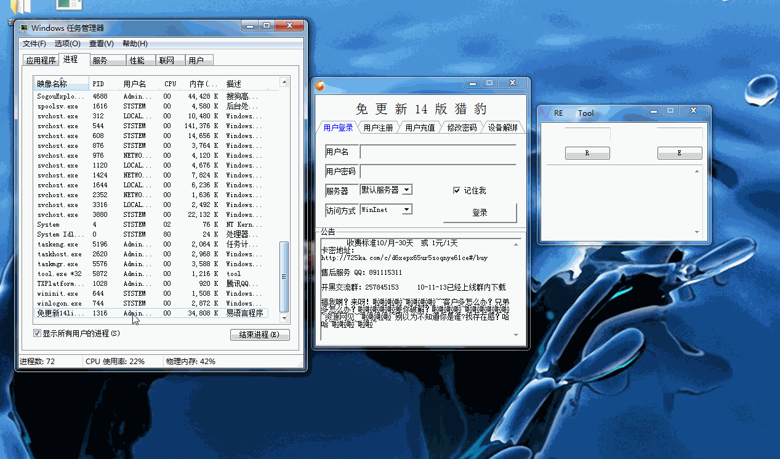Open the 默认服务器 dropdown
This screenshot has width=780, height=459.
pyautogui.click(x=407, y=190)
